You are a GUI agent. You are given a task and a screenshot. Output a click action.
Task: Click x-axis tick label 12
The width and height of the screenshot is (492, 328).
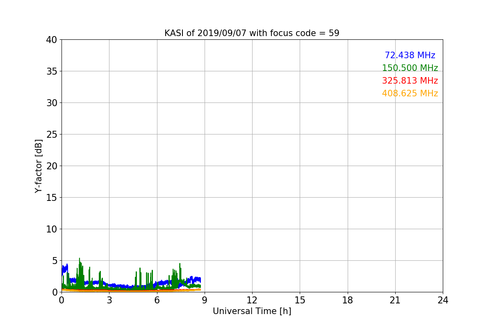(252, 300)
